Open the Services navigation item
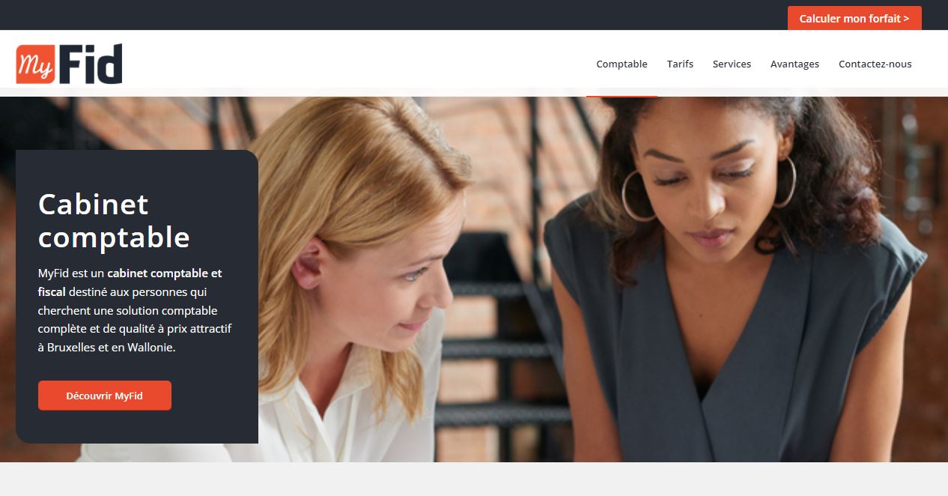 [x=732, y=64]
